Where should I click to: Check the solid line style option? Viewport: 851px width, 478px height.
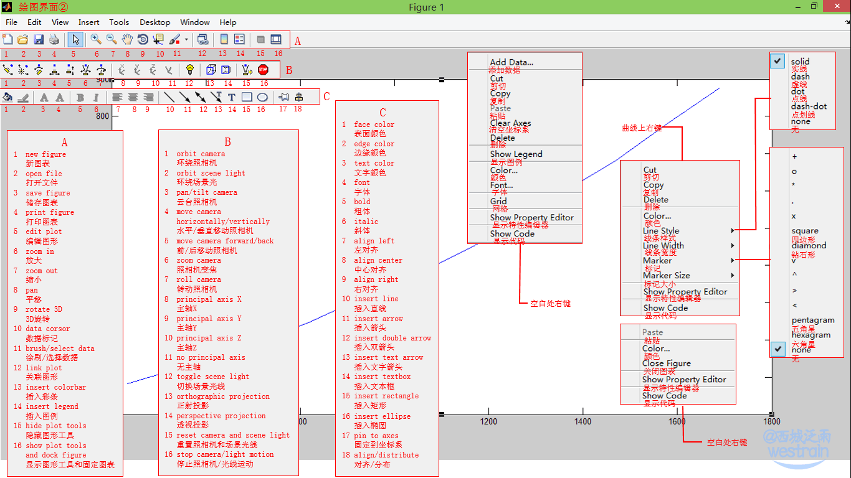pos(777,61)
